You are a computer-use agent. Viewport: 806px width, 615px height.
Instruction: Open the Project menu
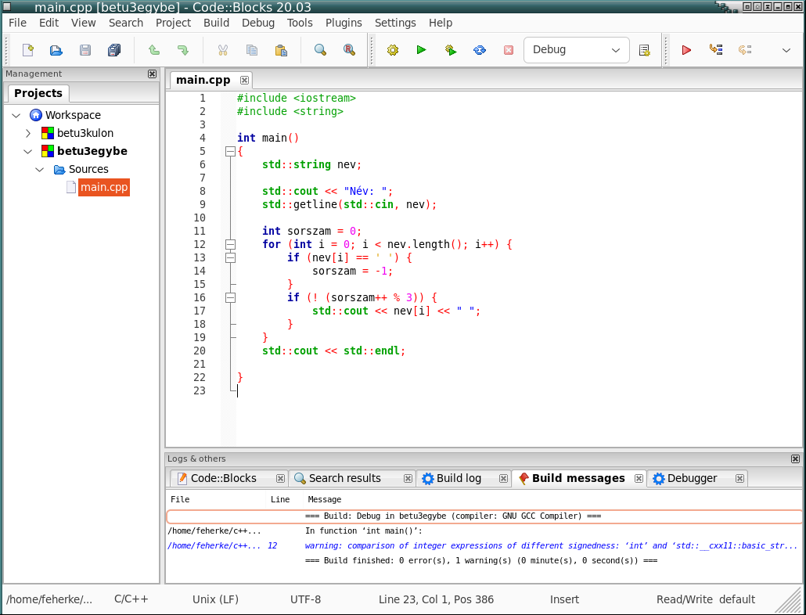(x=173, y=23)
